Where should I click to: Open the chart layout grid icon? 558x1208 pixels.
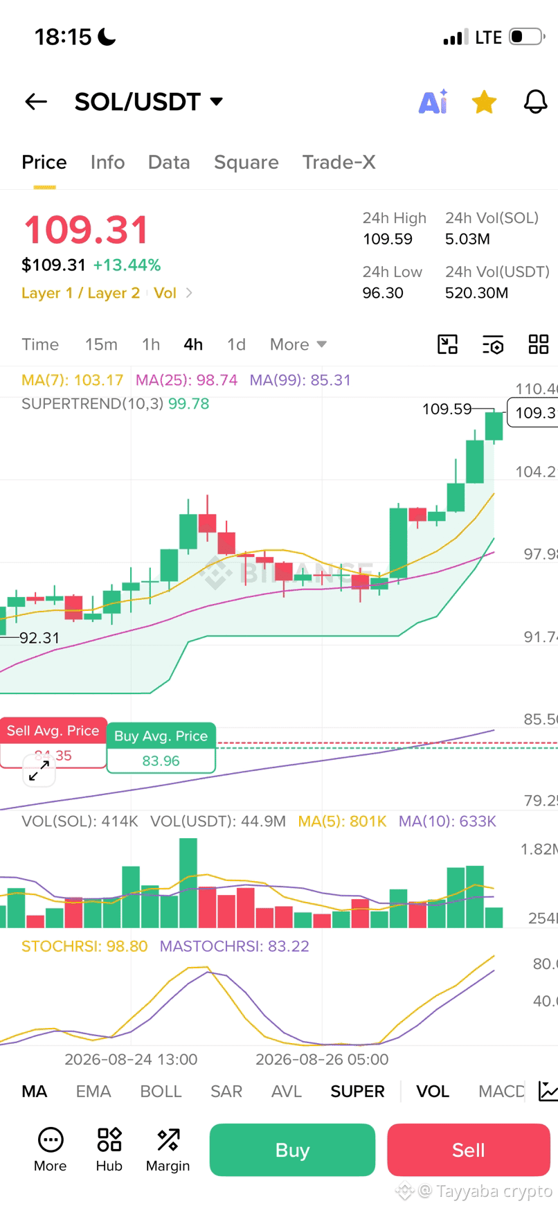click(539, 344)
